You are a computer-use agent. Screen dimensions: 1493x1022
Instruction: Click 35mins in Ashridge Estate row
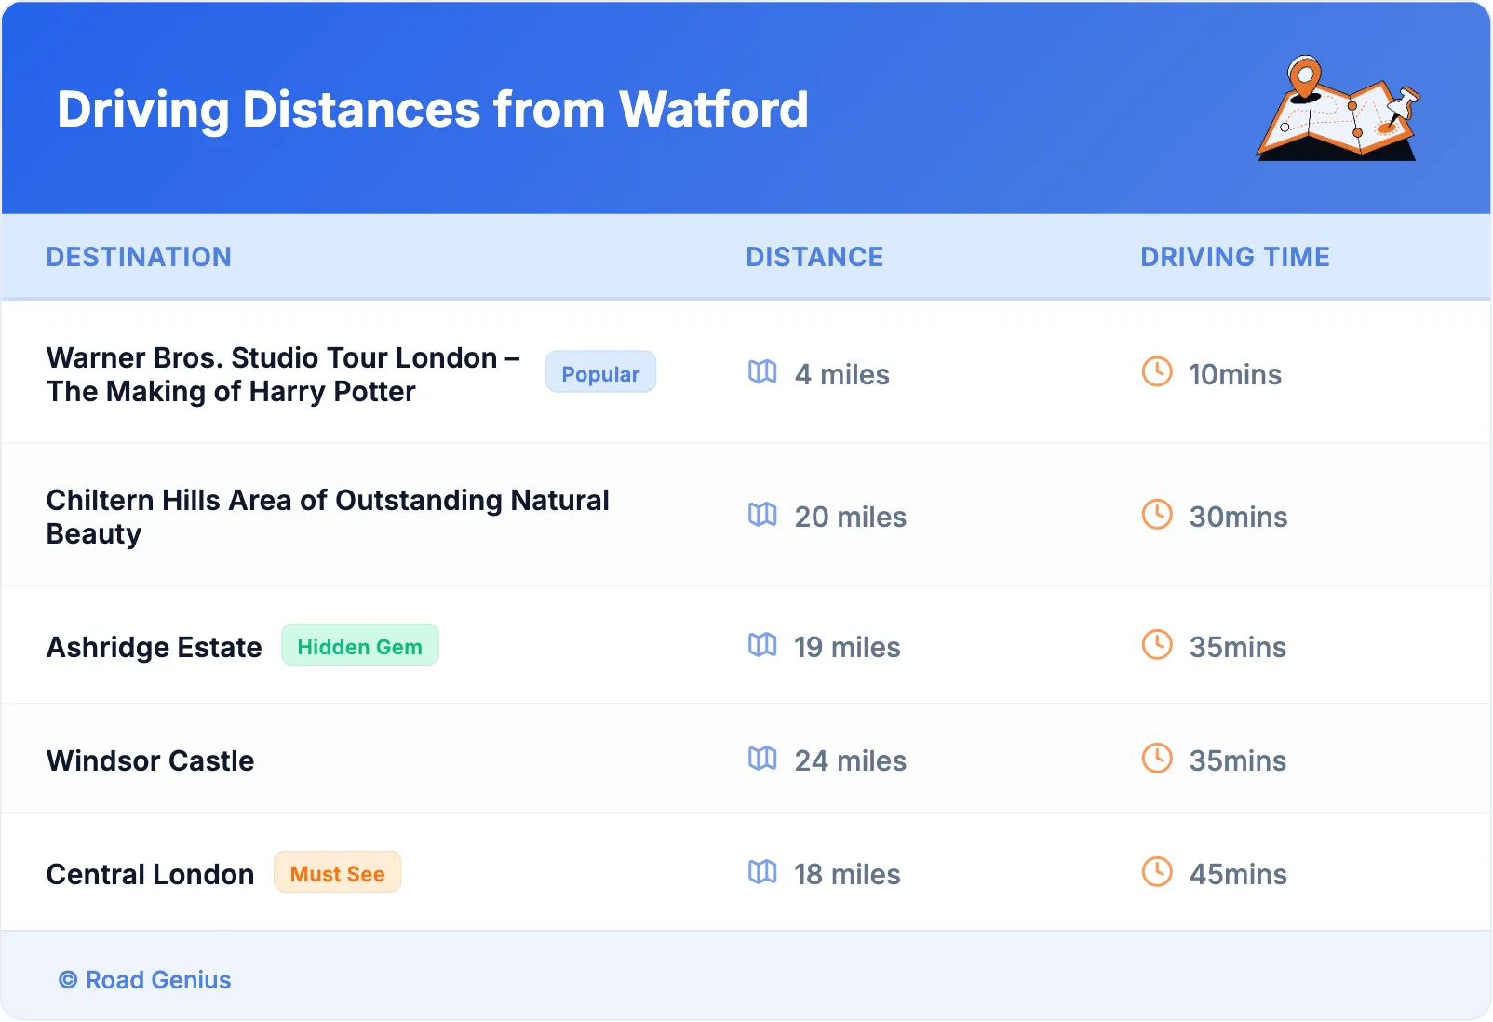coord(1238,647)
